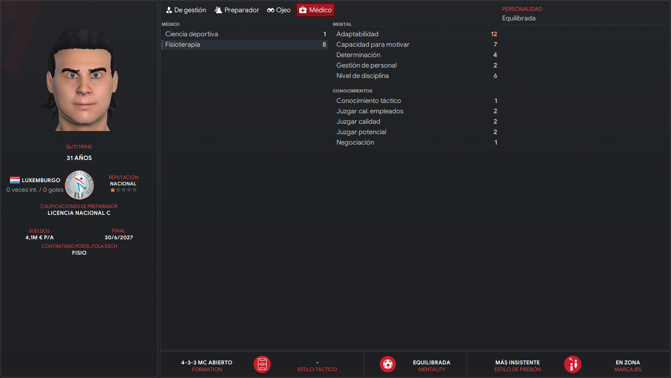Click the national reputation star rating
This screenshot has width=671, height=378.
(x=124, y=190)
